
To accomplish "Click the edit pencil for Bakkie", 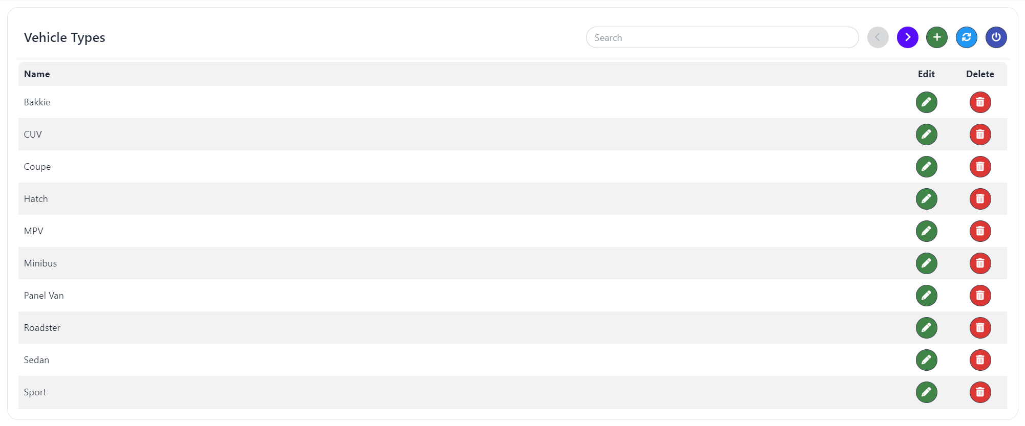I will pos(926,102).
